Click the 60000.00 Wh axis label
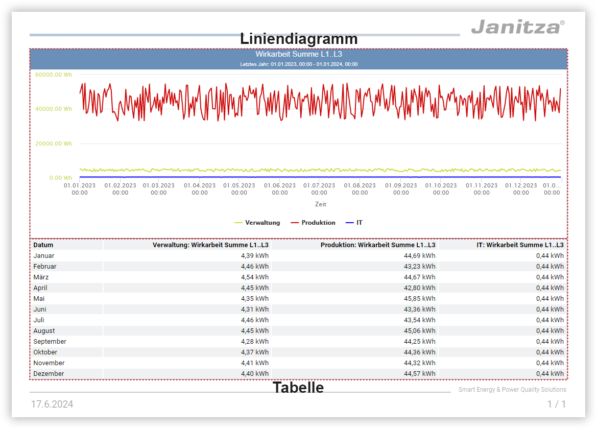 [x=54, y=75]
